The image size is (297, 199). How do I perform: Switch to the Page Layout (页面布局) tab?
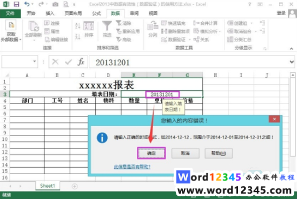click(73, 13)
